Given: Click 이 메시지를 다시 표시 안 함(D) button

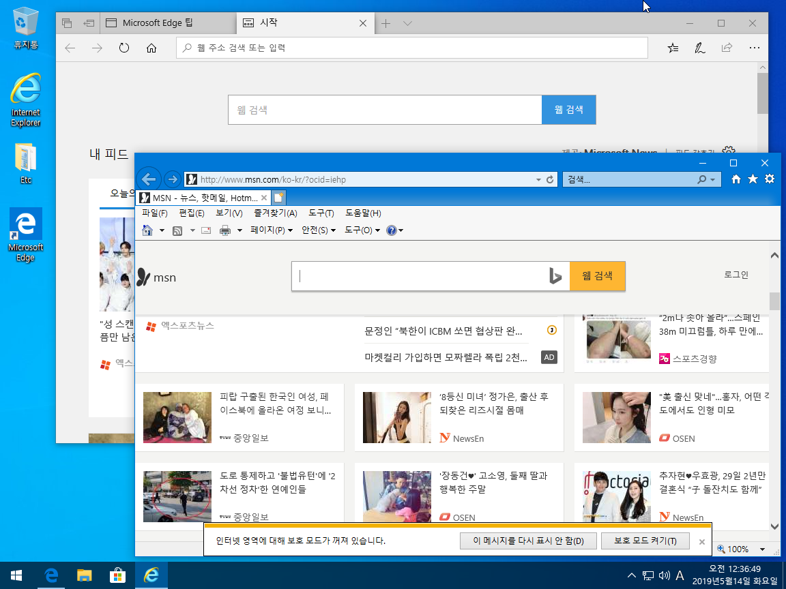Looking at the screenshot, I should pyautogui.click(x=528, y=541).
